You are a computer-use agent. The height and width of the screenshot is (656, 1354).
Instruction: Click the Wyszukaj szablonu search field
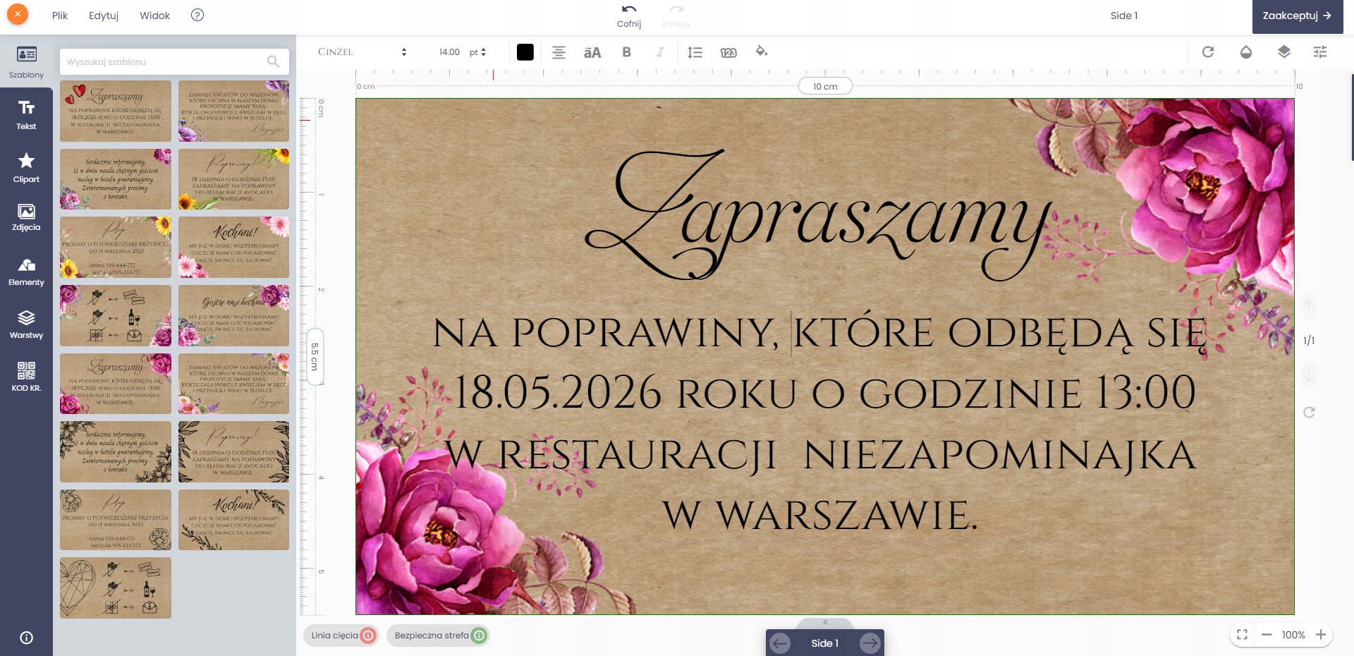pyautogui.click(x=166, y=62)
